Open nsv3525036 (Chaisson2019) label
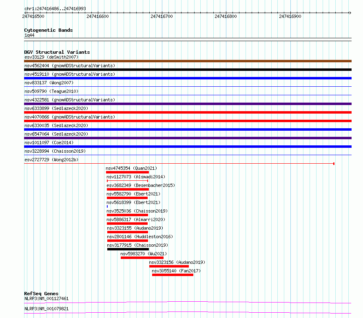 [x=137, y=211]
